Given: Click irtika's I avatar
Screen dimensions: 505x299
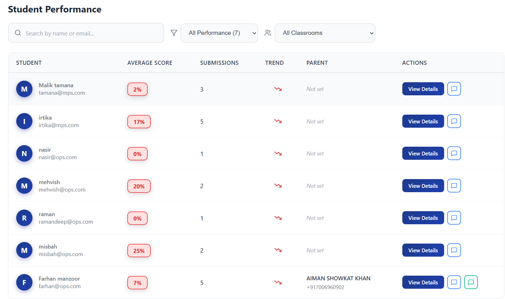Looking at the screenshot, I should click(24, 121).
